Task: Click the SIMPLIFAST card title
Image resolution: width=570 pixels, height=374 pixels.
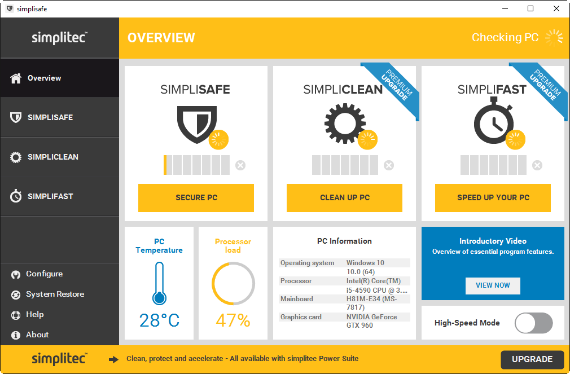Action: (492, 90)
